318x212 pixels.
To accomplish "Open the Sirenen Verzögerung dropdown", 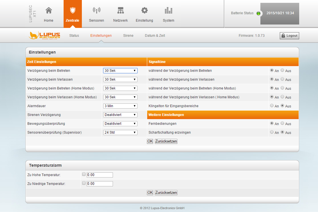I will click(120, 115).
